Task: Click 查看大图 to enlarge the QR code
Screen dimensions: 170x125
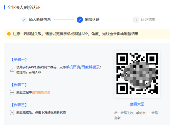Action: pyautogui.click(x=137, y=104)
